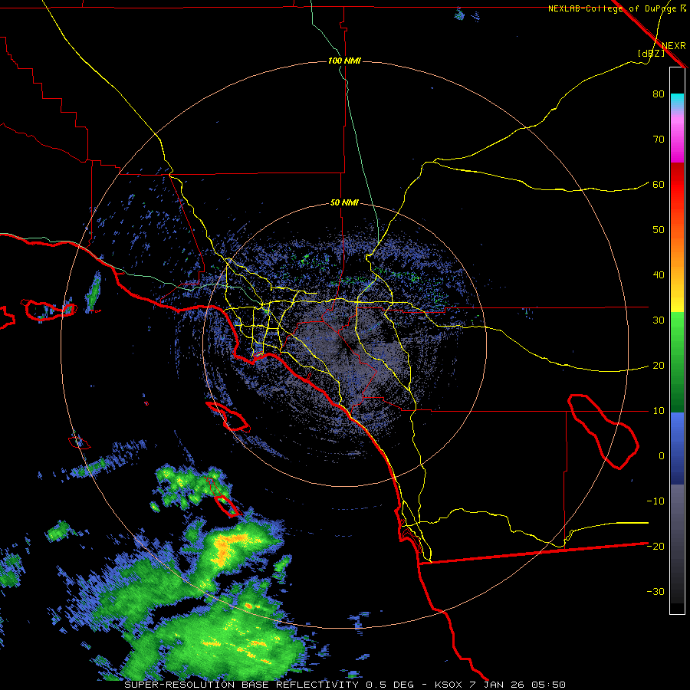This screenshot has width=690, height=690.
Task: Click the positive 10 value on the dBZ scale
Action: pyautogui.click(x=659, y=411)
